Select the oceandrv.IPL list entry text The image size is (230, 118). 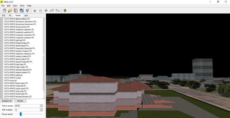coord(20,35)
